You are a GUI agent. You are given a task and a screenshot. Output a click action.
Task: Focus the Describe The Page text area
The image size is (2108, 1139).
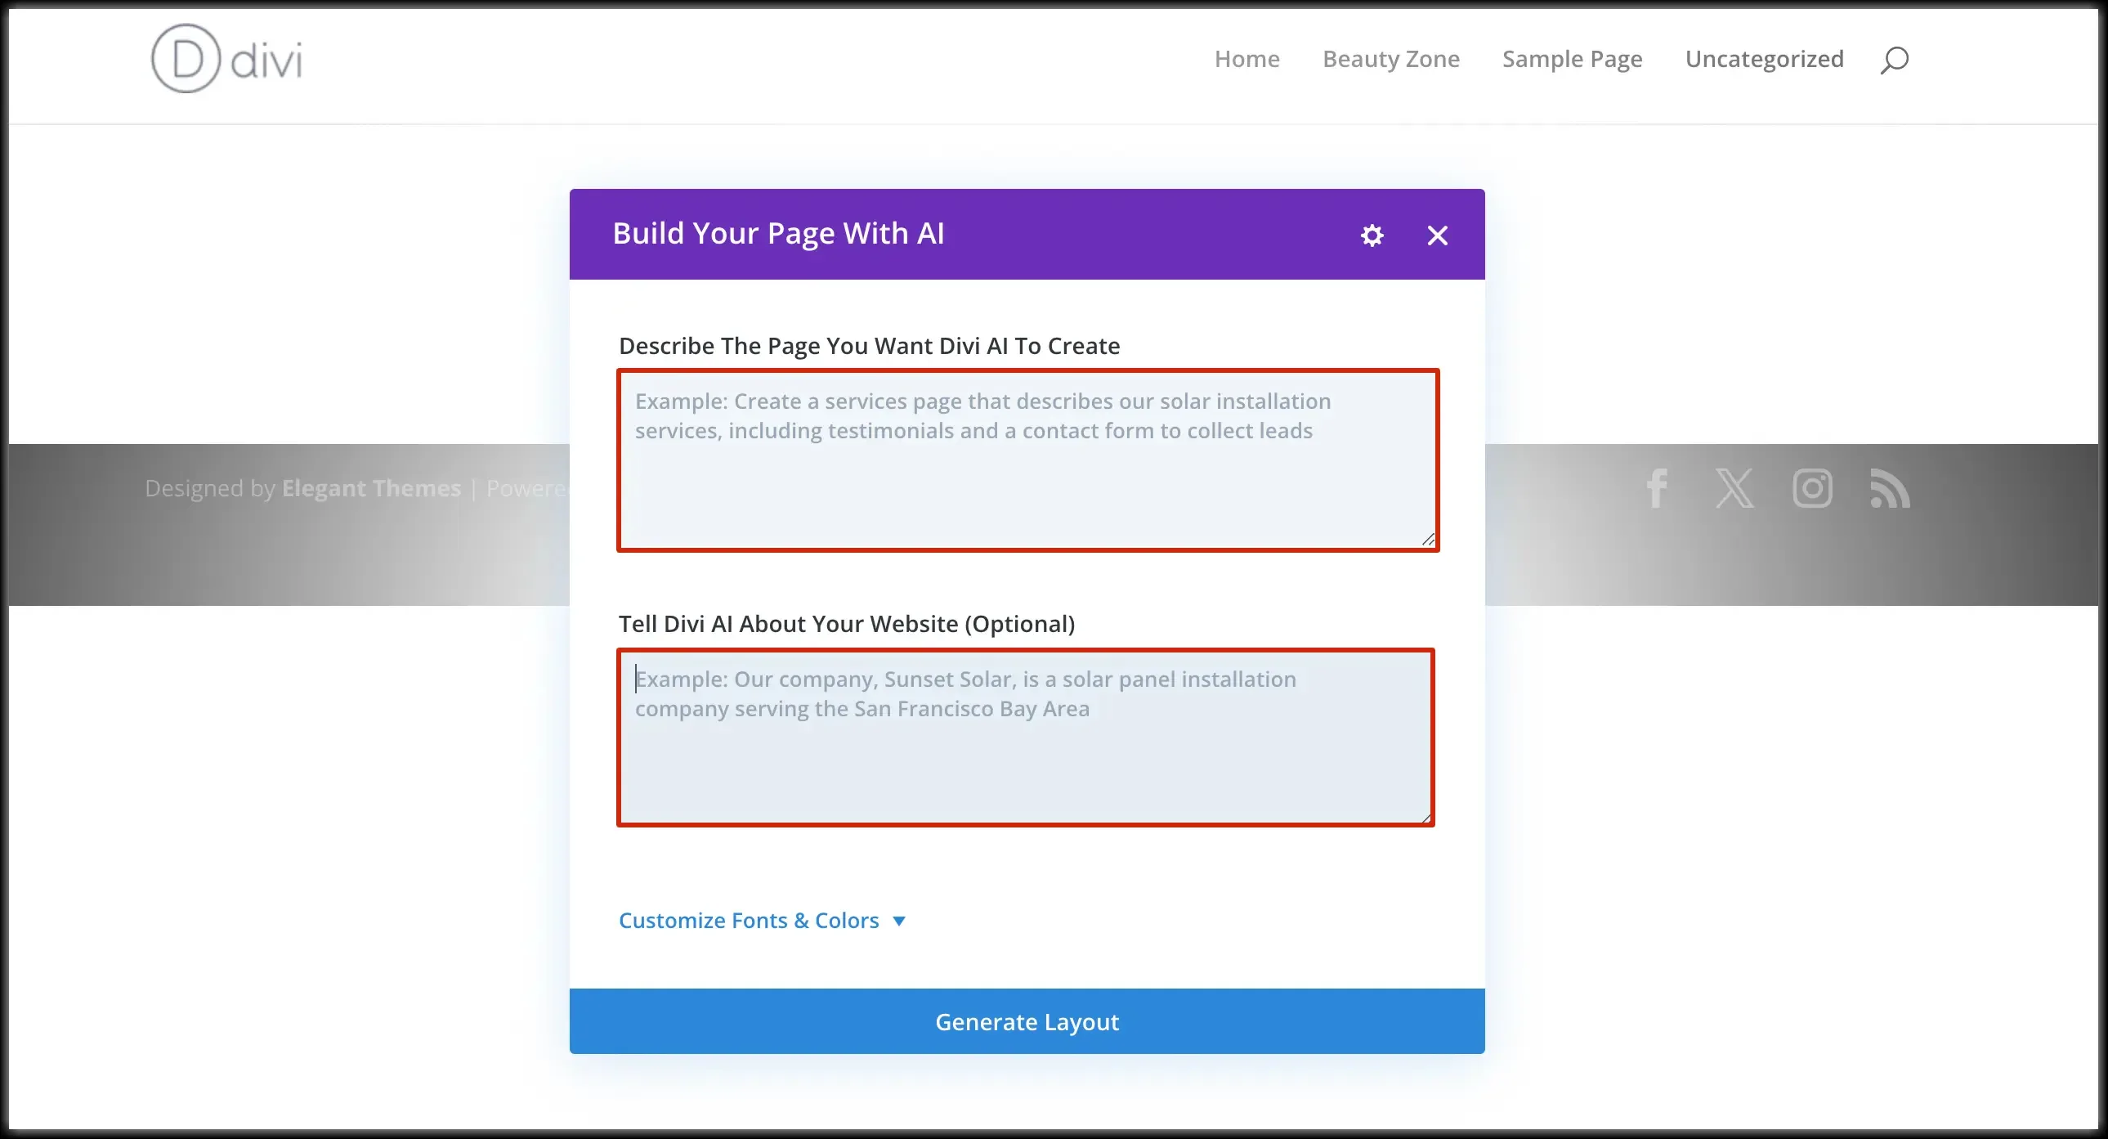click(x=1027, y=460)
